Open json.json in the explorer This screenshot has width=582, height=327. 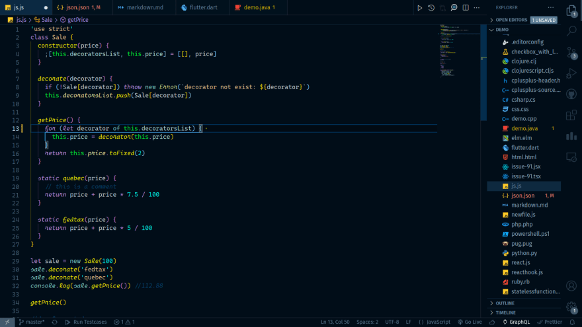coord(524,196)
